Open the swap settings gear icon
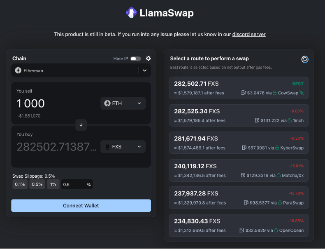325x249 pixels. tap(149, 59)
